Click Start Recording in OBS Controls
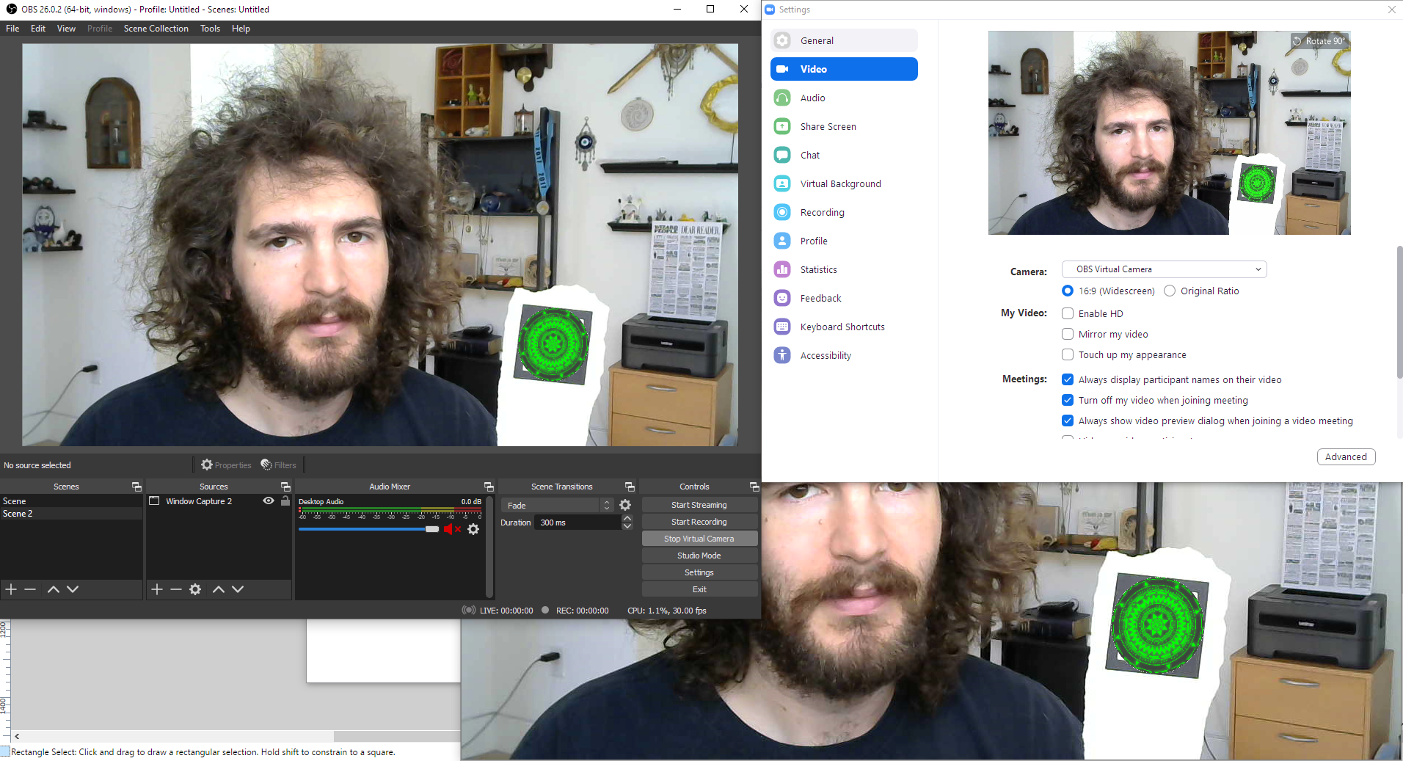 click(699, 522)
